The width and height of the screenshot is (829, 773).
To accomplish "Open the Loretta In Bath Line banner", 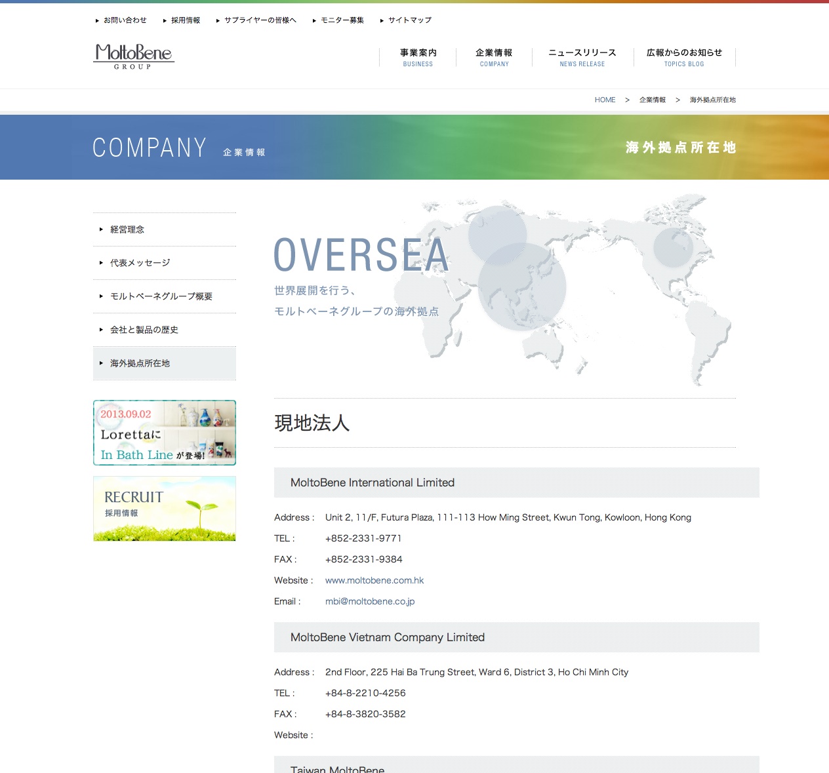I will coord(165,433).
